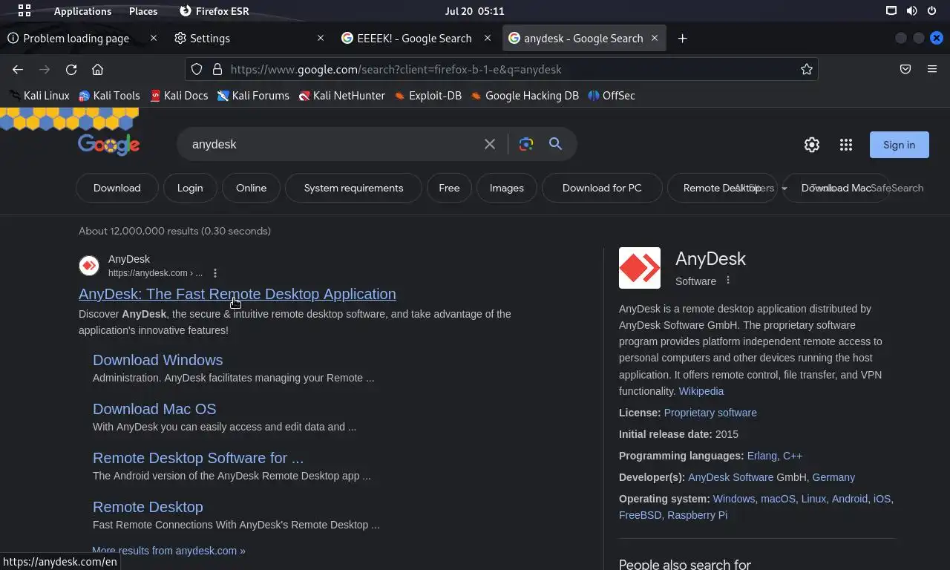
Task: Select the Images filter chip
Action: click(507, 188)
